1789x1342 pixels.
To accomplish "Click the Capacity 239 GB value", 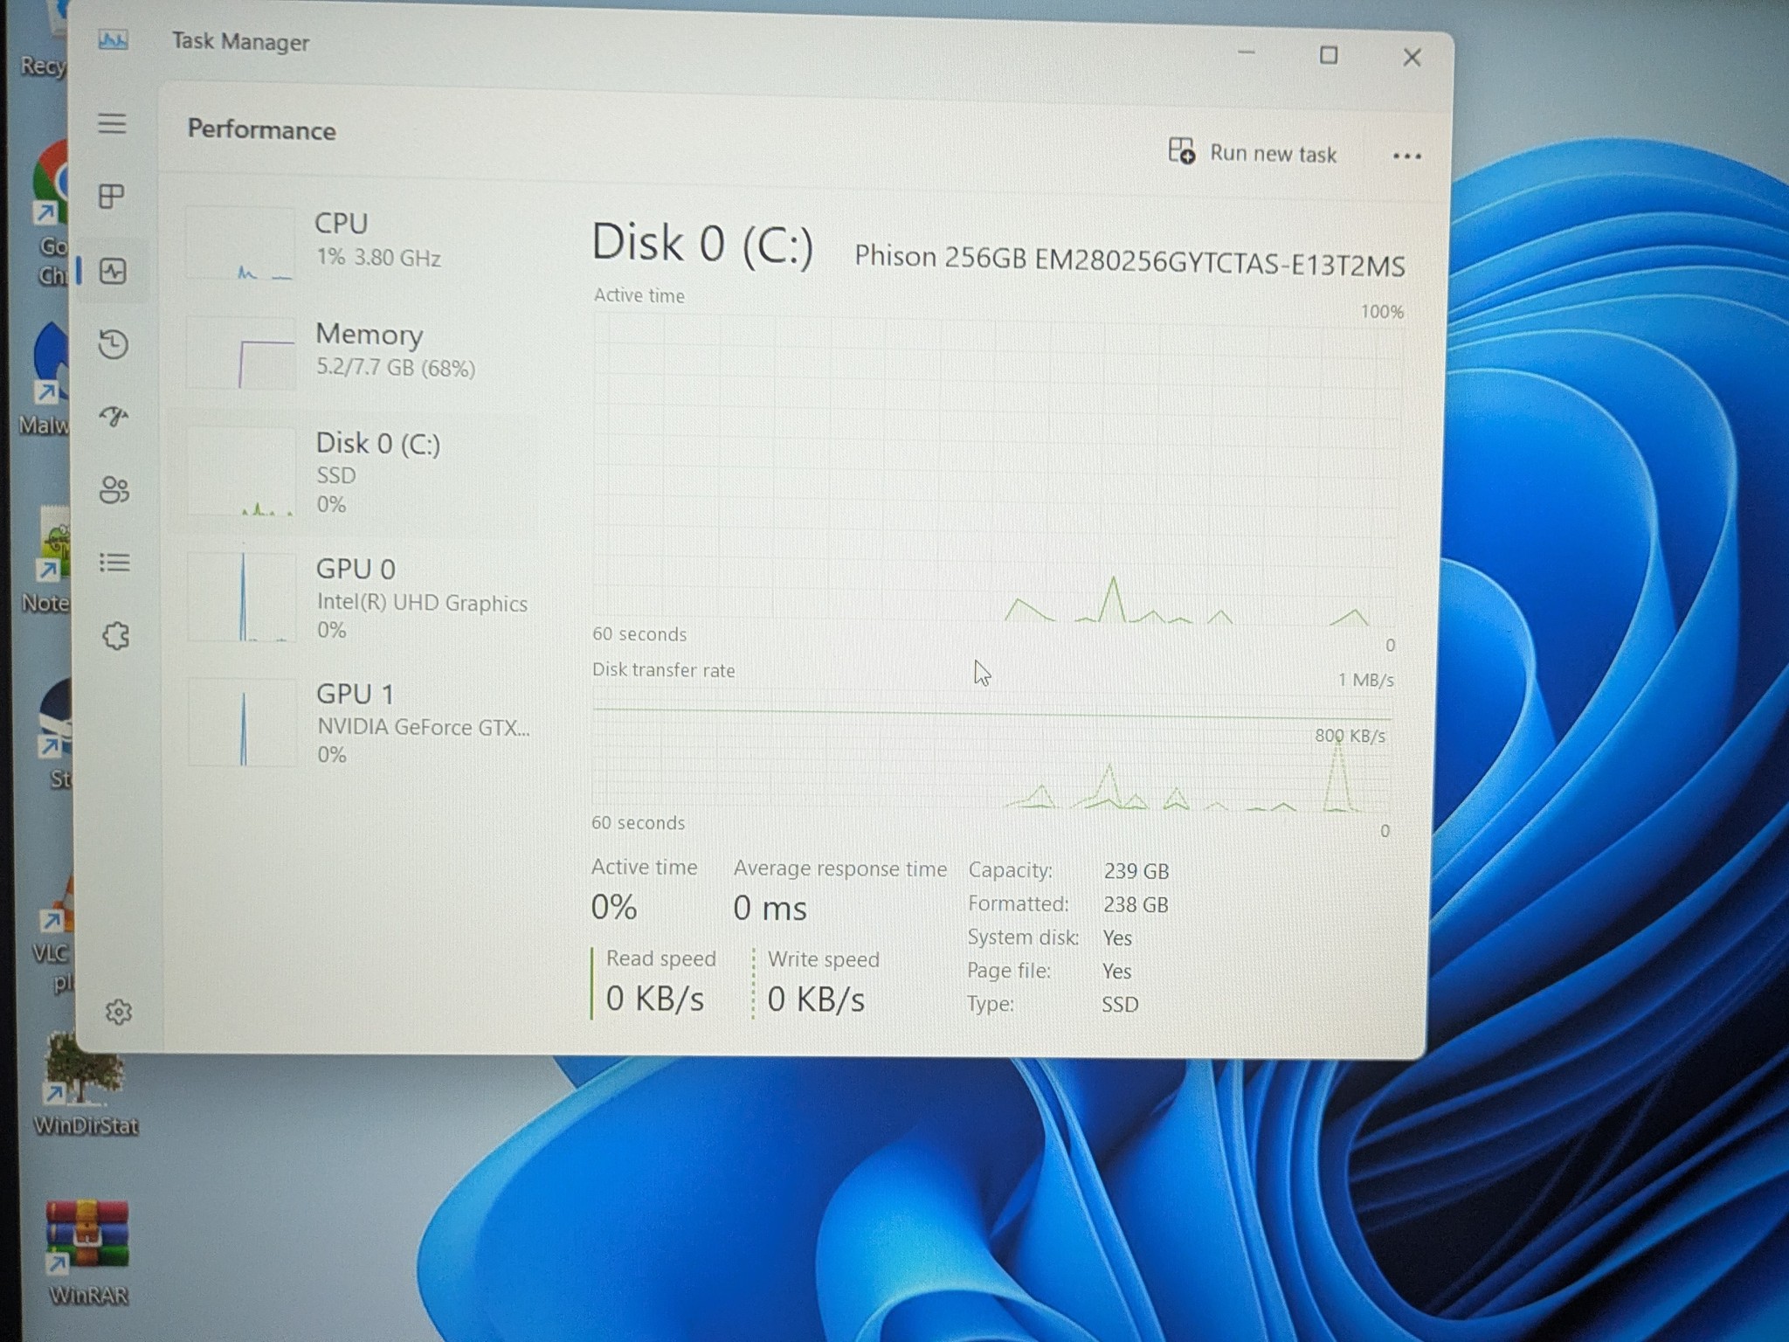I will tap(1136, 871).
